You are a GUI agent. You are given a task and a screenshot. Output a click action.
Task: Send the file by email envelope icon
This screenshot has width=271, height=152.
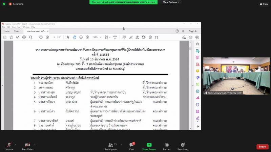pyautogui.click(x=190, y=37)
